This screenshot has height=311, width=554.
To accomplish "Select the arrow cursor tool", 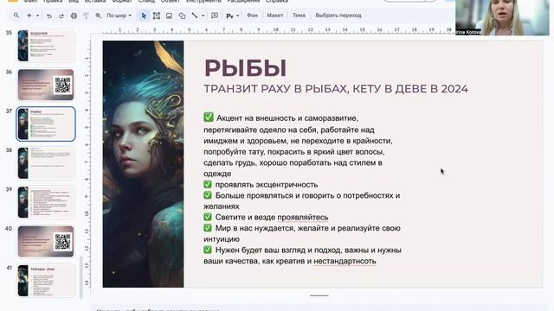I will (x=144, y=16).
